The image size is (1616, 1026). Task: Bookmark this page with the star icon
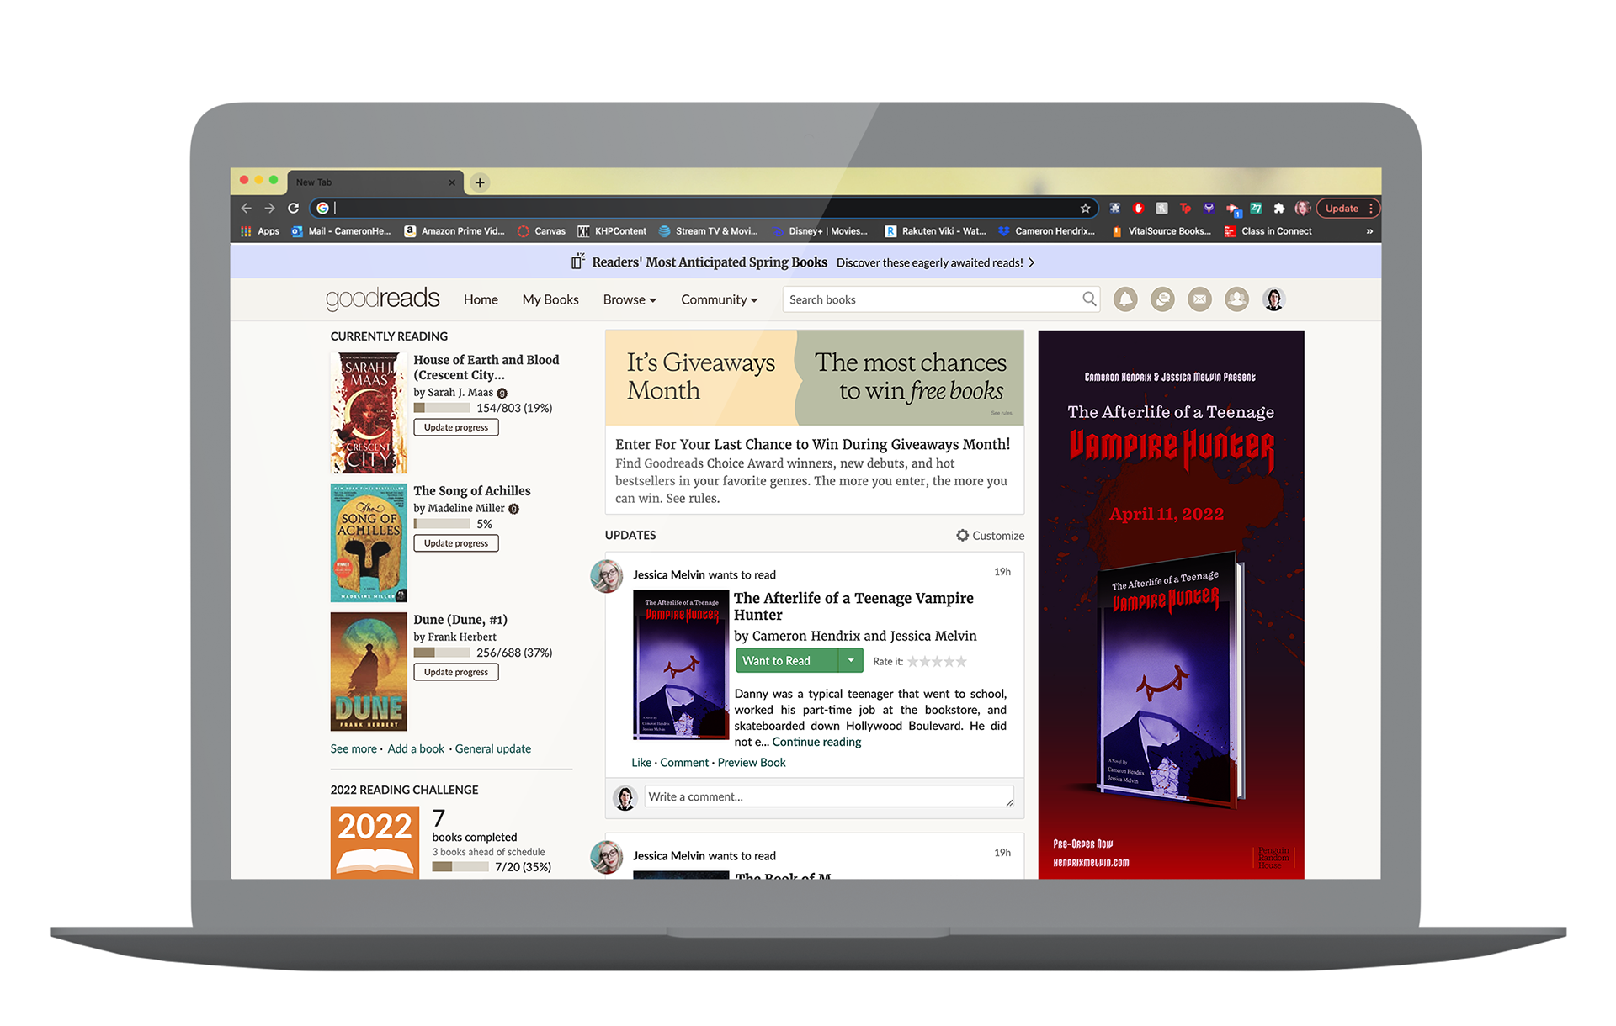(x=1085, y=208)
